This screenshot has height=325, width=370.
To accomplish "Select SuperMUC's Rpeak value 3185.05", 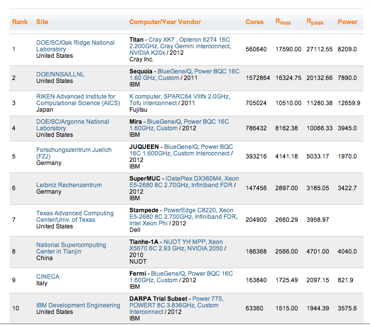I will click(318, 188).
